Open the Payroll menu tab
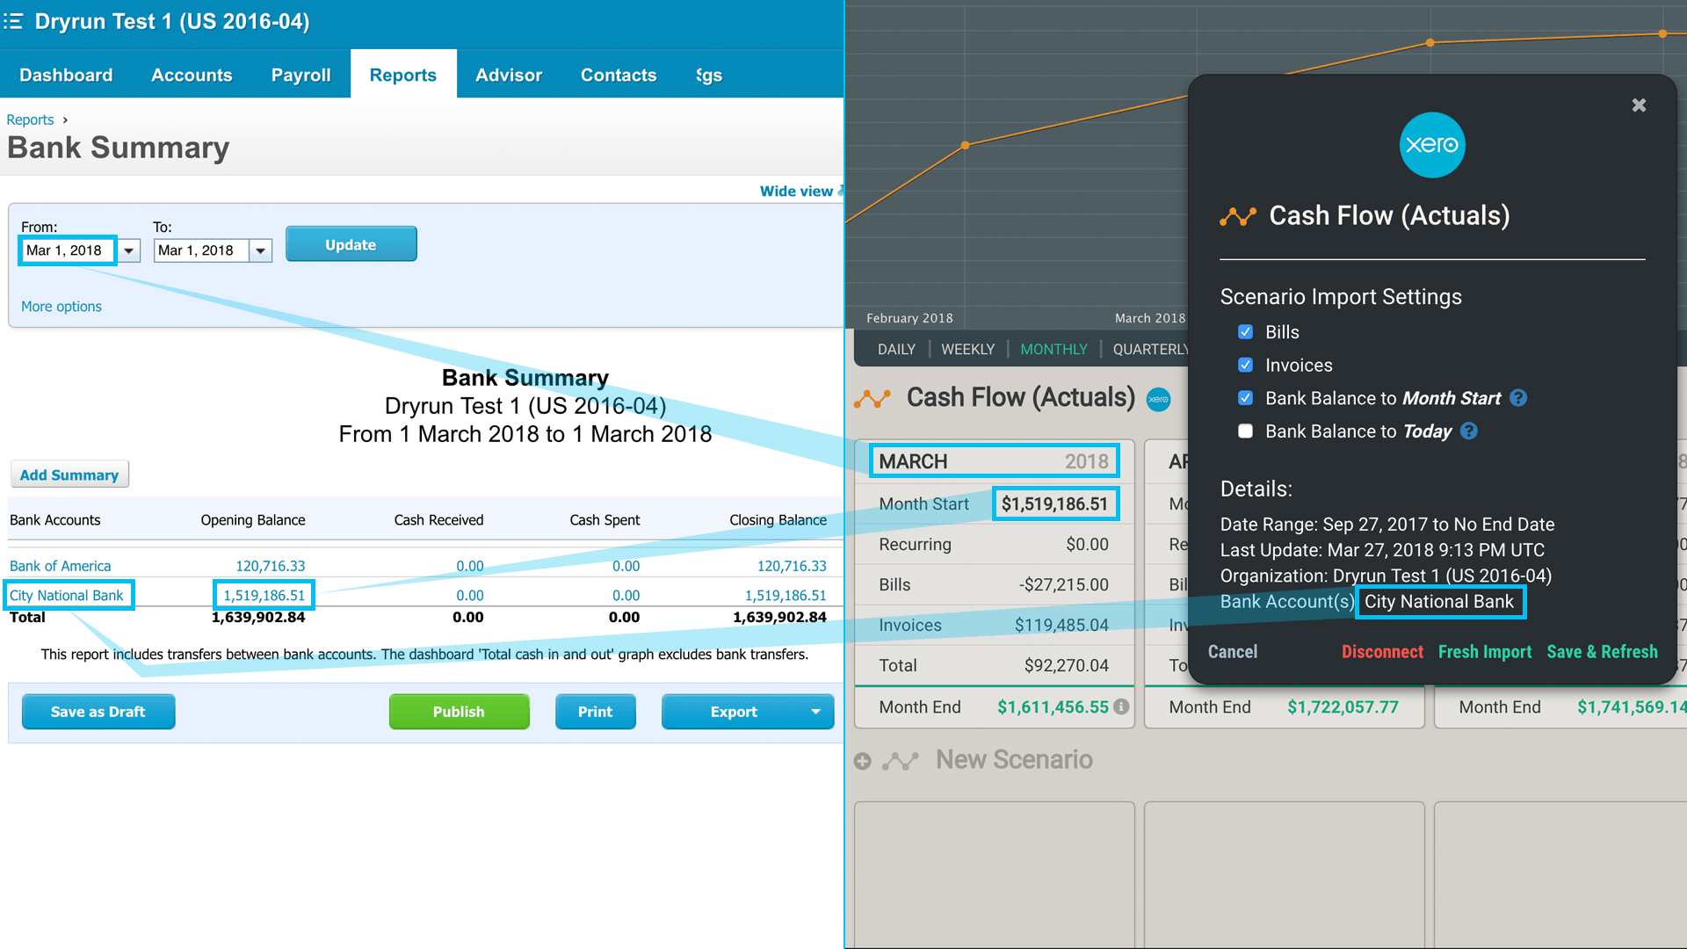Screen dimensions: 1687x949 pyautogui.click(x=300, y=75)
